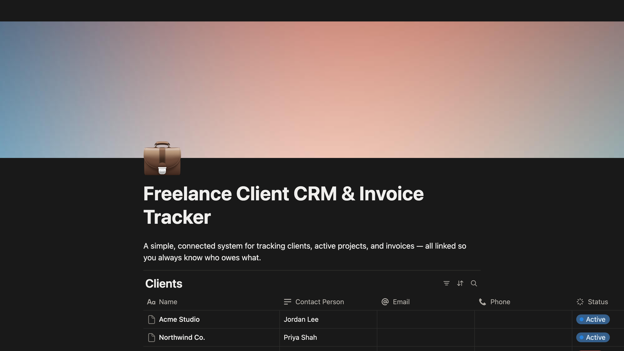Click the Status column header
This screenshot has height=351, width=624.
click(x=598, y=302)
